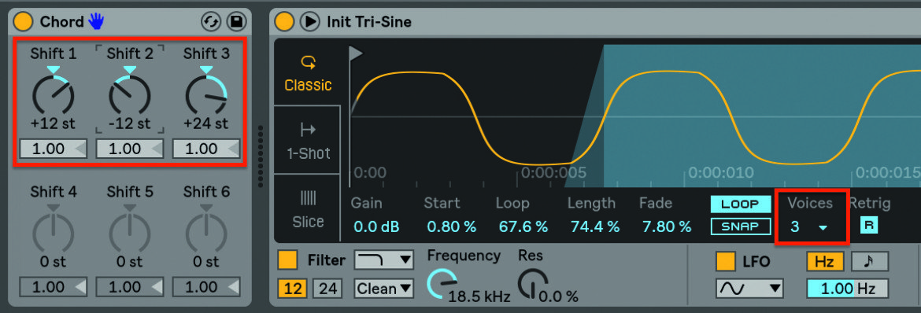921x313 pixels.
Task: Click the play button next to Init Tri-Sine
Action: (309, 22)
